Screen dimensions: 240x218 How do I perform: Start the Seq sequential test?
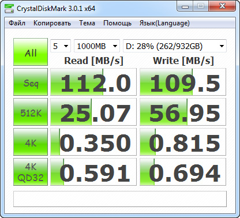coord(31,82)
